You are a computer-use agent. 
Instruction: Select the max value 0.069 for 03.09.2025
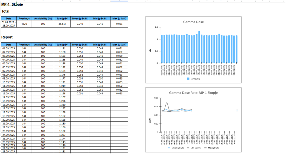(x=119, y=56)
